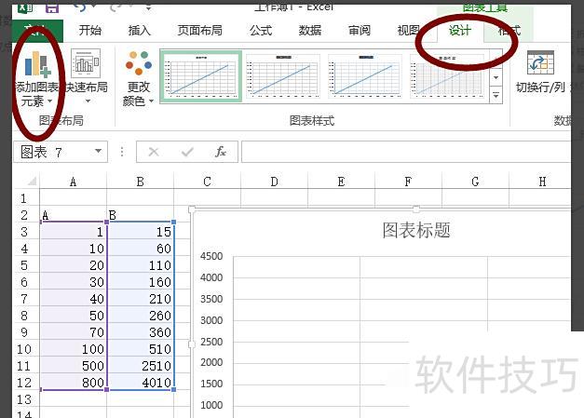
Task: Click the Select All corner triangle of the sheet
Action: point(32,182)
